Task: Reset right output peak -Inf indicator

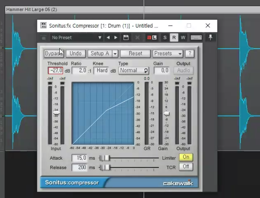Action: (189, 79)
